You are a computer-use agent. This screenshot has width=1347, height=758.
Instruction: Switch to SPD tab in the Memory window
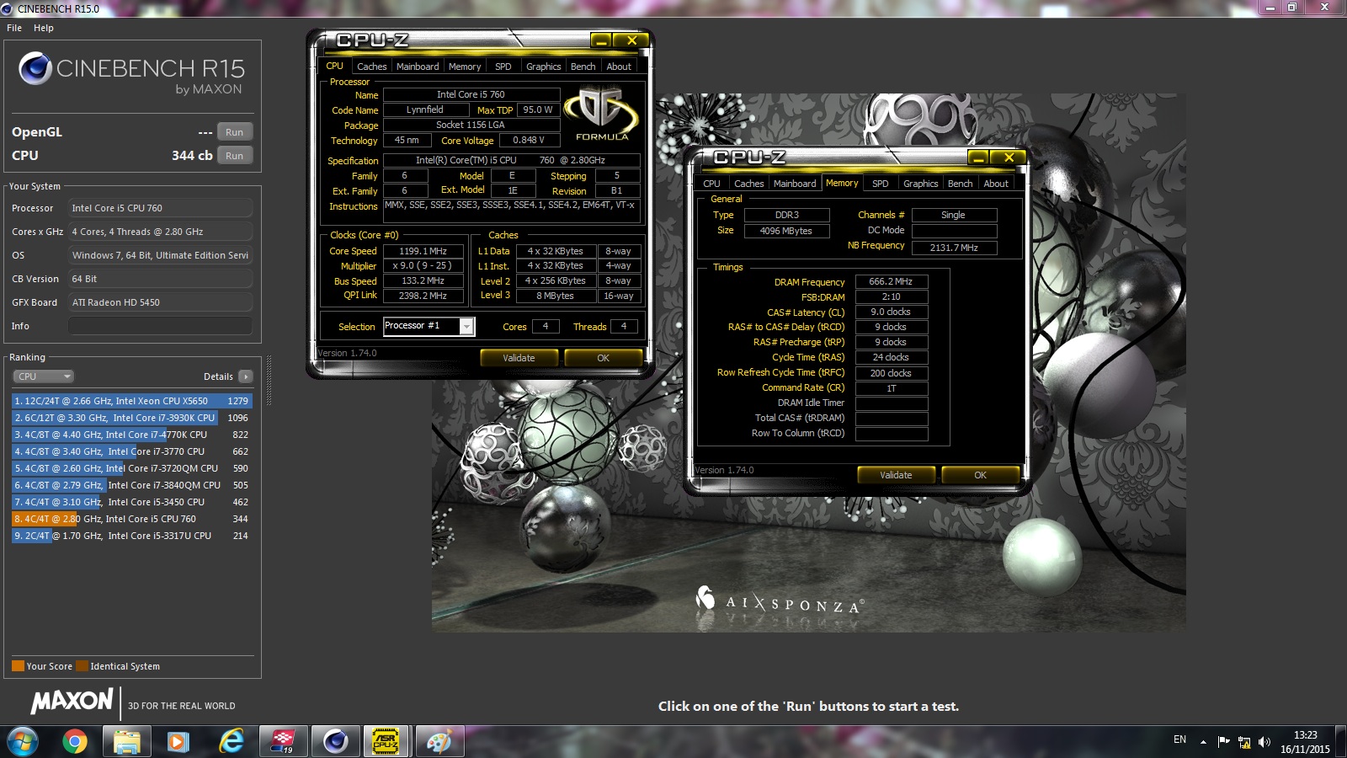pyautogui.click(x=881, y=184)
